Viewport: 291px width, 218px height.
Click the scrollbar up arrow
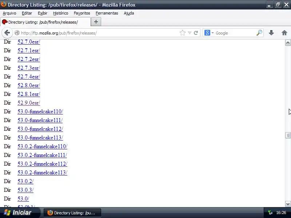coord(288,43)
